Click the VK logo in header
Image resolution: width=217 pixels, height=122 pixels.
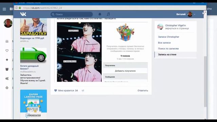pyautogui.click(x=23, y=14)
